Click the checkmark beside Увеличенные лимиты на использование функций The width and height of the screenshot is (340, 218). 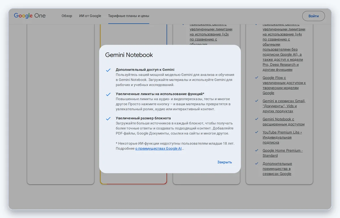[x=108, y=94]
